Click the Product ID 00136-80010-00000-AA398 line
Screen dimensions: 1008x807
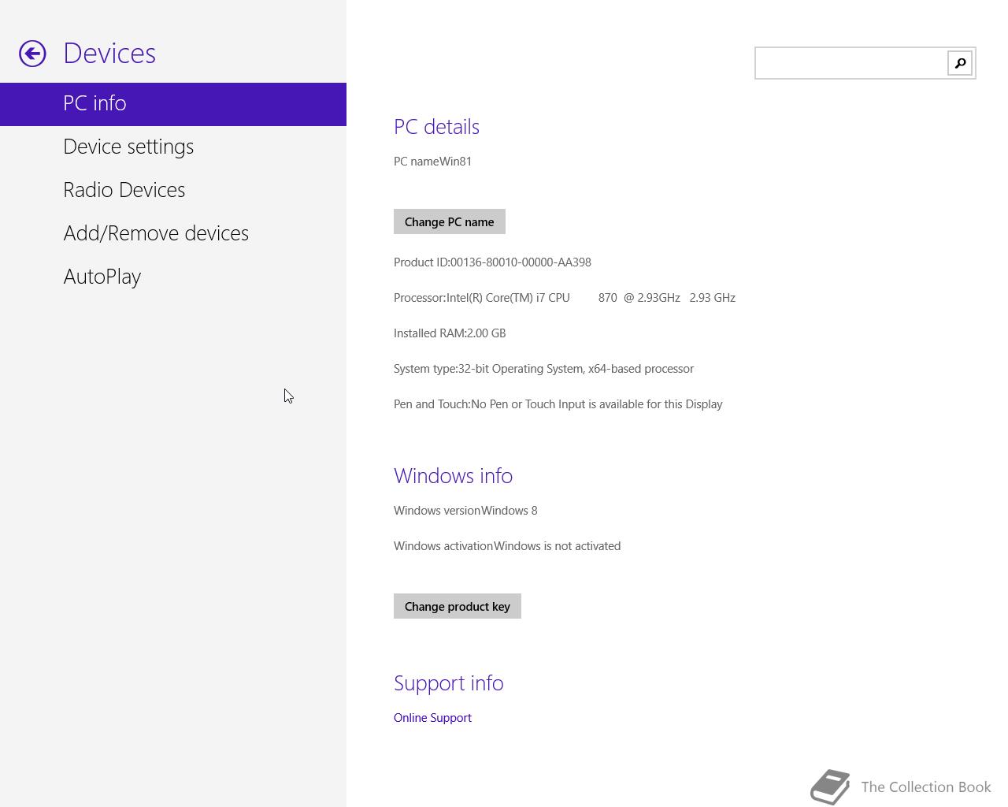[492, 262]
